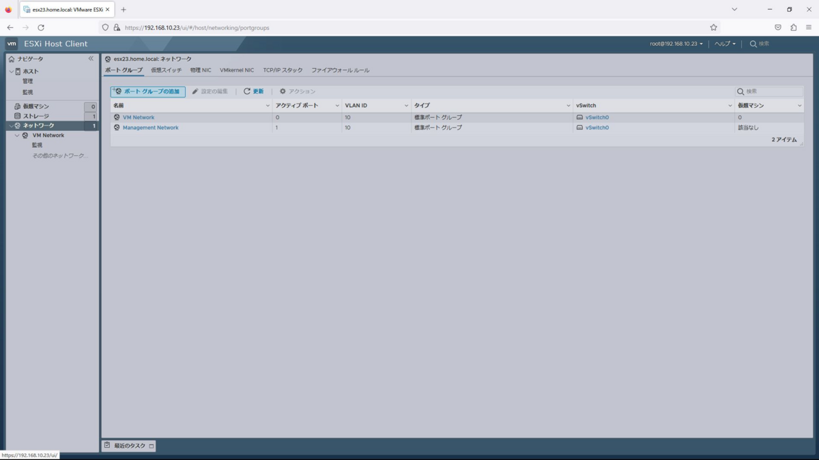This screenshot has width=819, height=460.
Task: Open the Help dropdown menu
Action: (x=725, y=44)
